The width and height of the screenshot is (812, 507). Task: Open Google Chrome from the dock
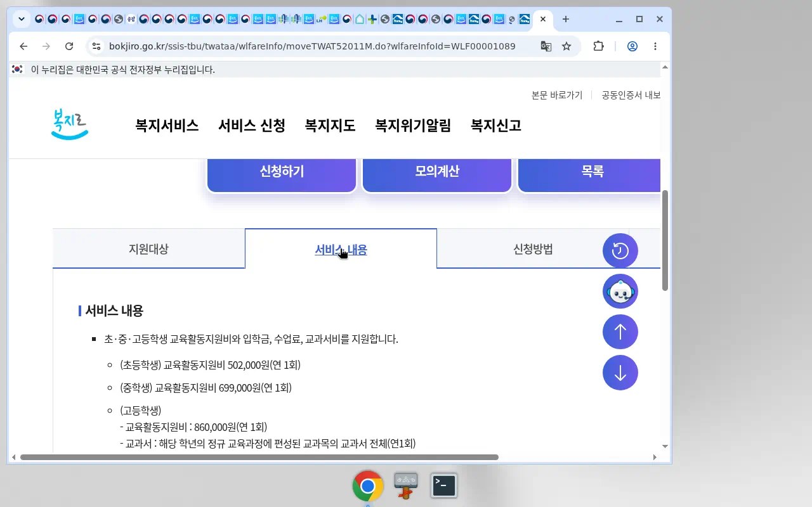pyautogui.click(x=368, y=486)
